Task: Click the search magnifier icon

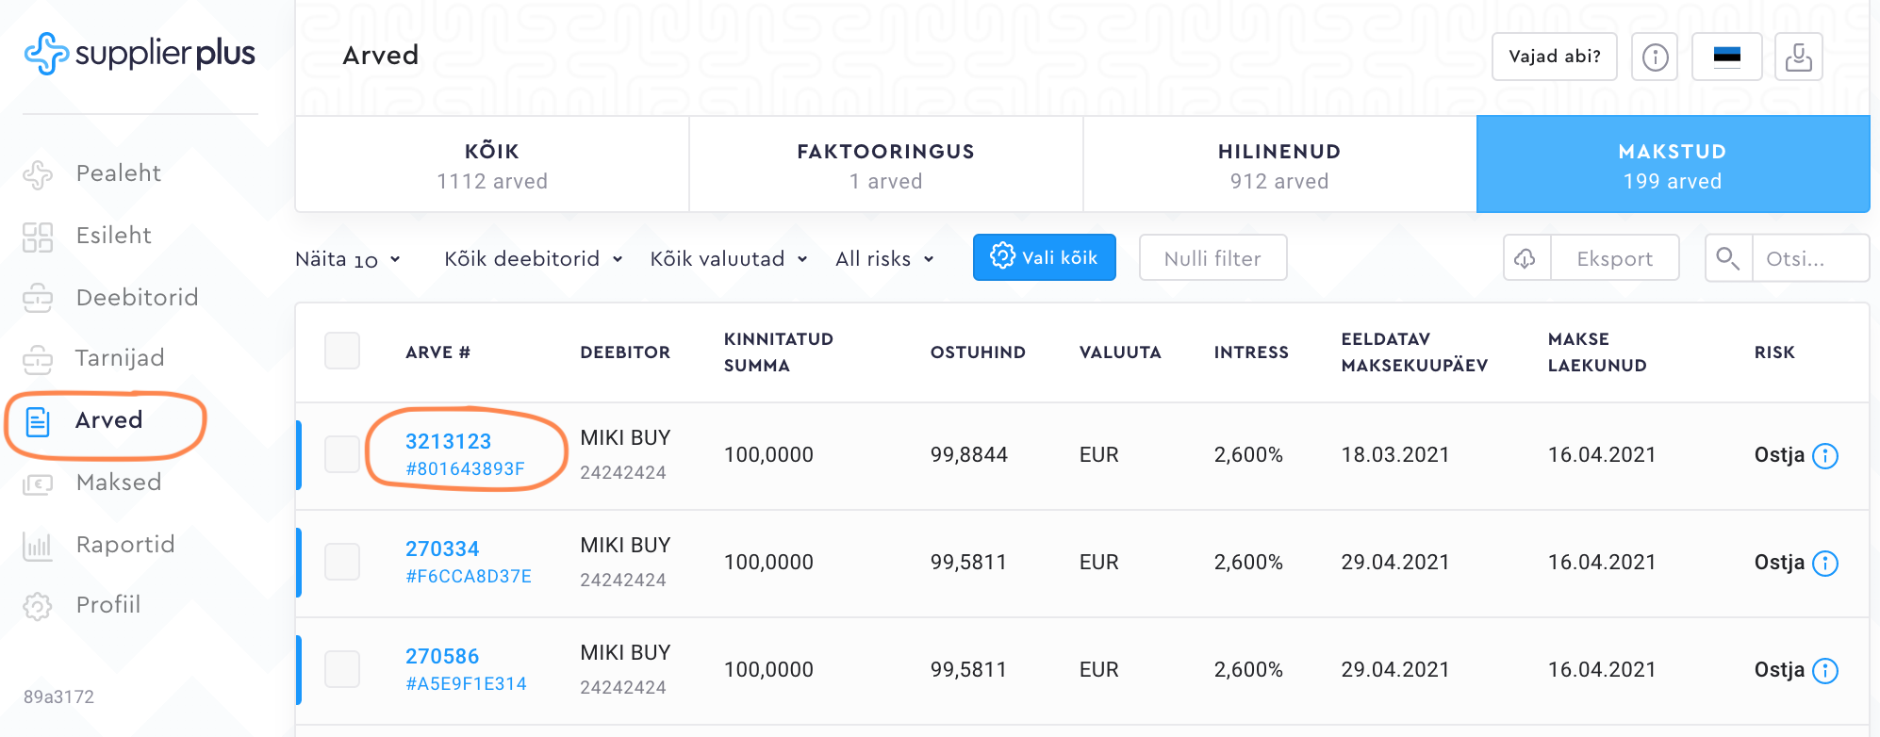Action: 1727,258
